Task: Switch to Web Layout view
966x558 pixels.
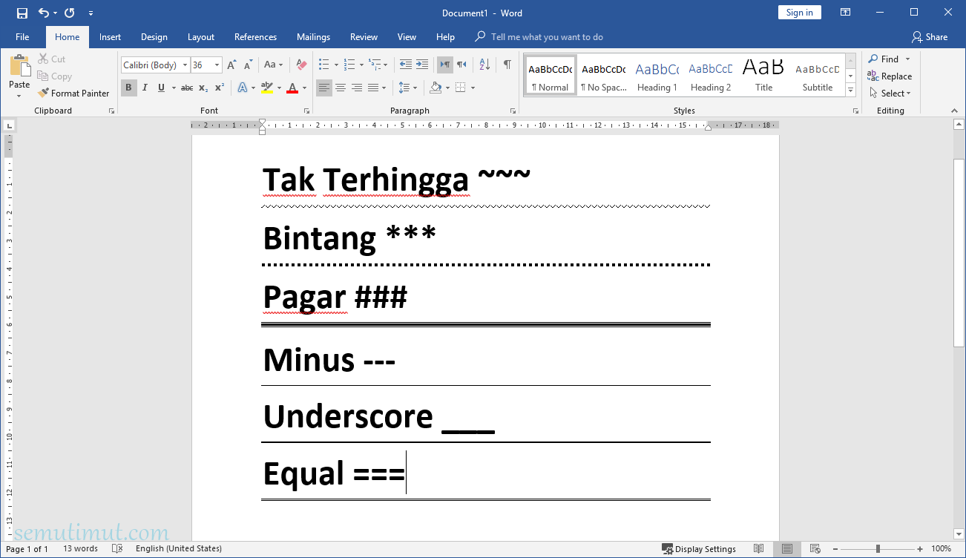Action: pyautogui.click(x=815, y=549)
